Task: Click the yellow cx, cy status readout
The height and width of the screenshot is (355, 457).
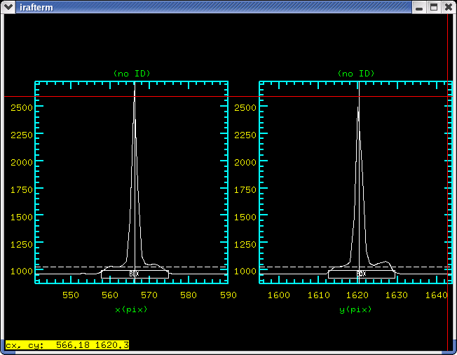Action: click(x=67, y=345)
